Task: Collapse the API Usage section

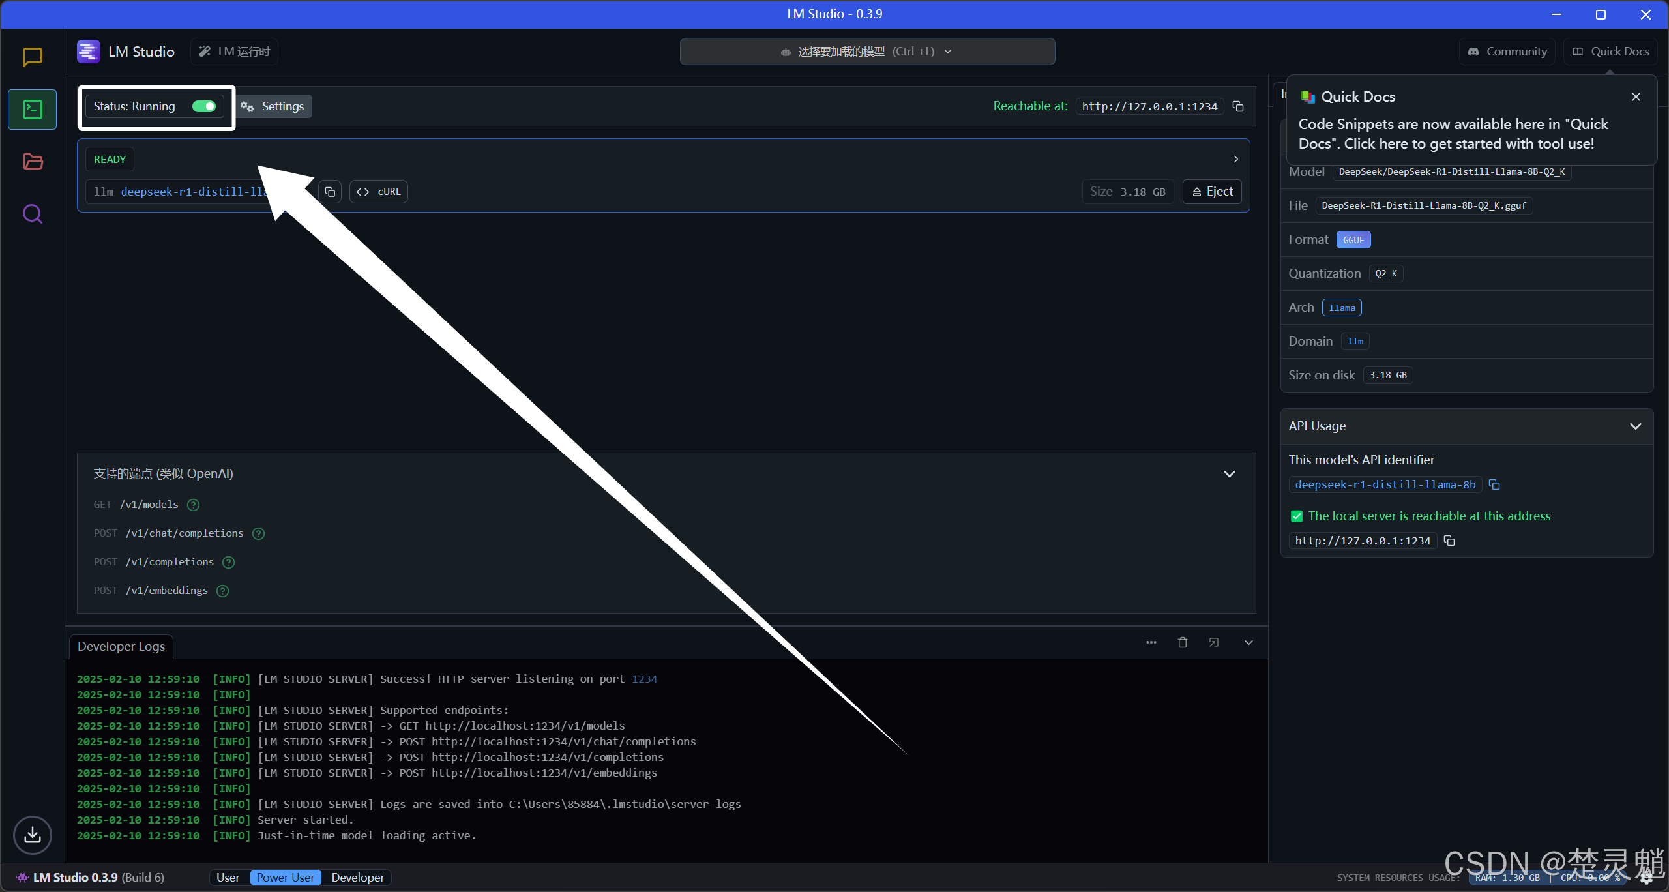Action: pos(1635,426)
